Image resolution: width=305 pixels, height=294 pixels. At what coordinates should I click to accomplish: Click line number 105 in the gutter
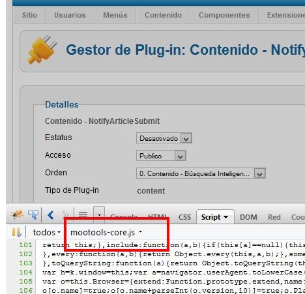[x=25, y=282]
